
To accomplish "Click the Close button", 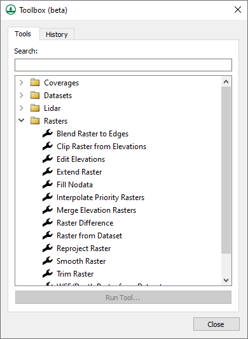I will (216, 324).
